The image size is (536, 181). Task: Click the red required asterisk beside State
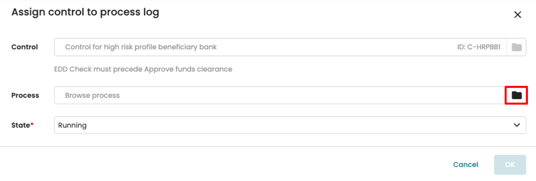click(32, 124)
